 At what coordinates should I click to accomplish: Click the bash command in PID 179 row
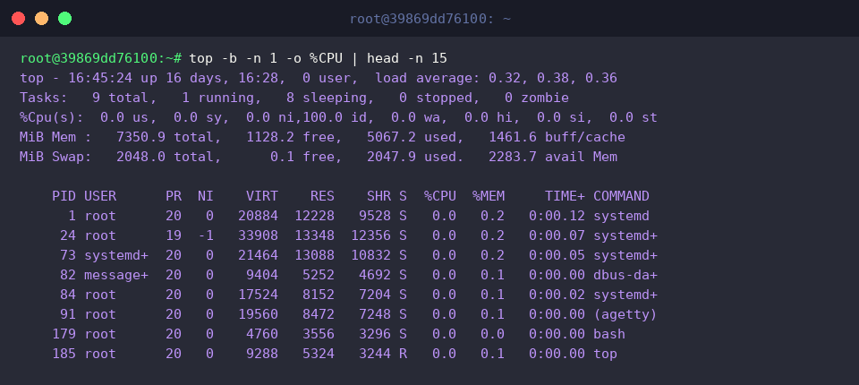[609, 335]
